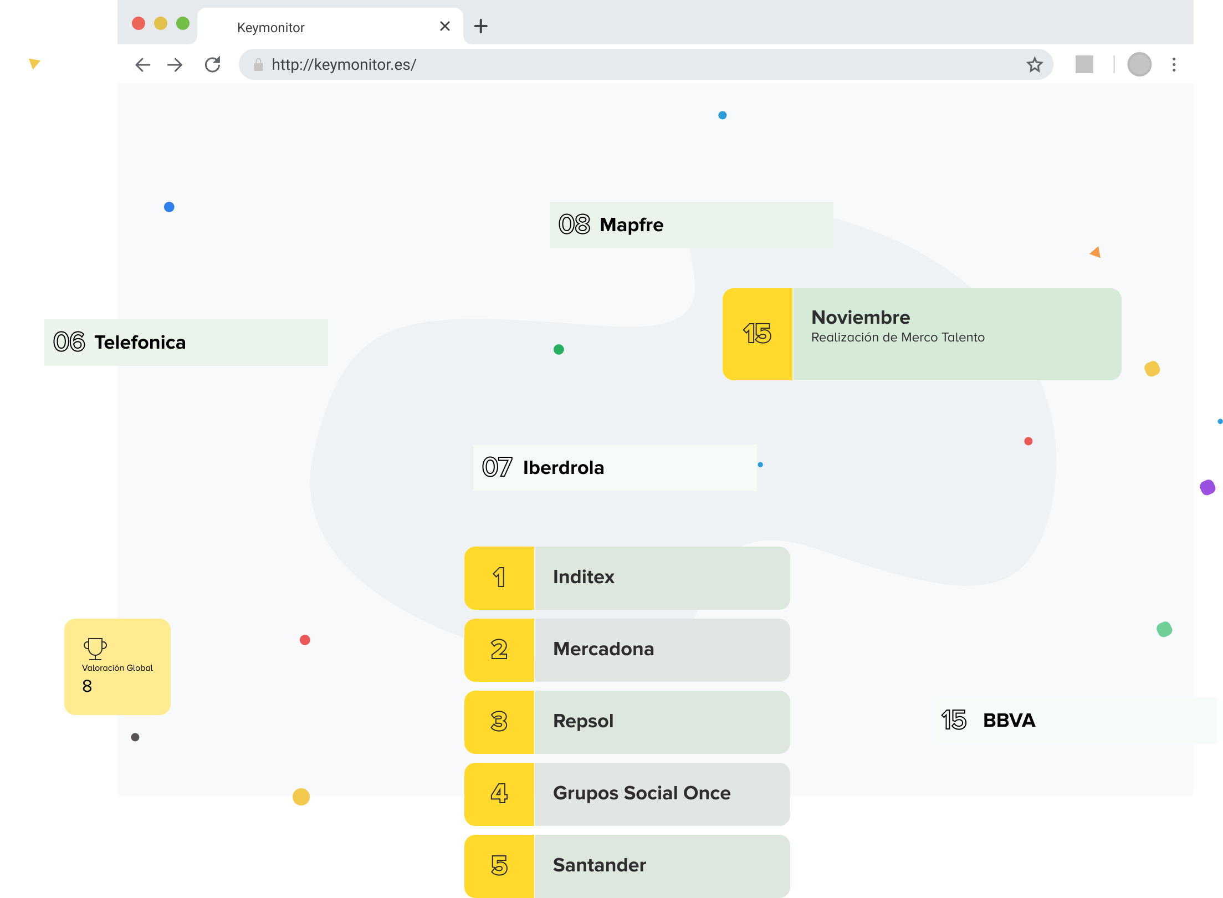Open the 07 Iberdrola card
The image size is (1223, 898).
click(x=615, y=467)
